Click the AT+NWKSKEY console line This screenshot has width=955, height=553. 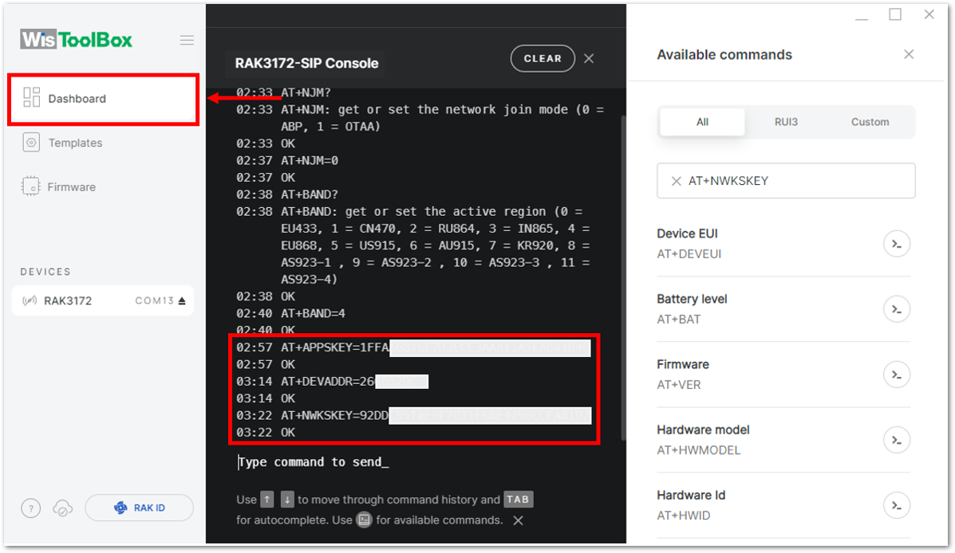click(x=413, y=415)
